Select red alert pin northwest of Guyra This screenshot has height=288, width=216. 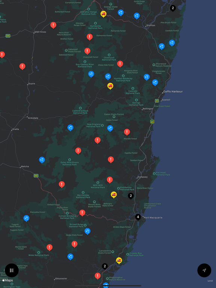coord(22,66)
